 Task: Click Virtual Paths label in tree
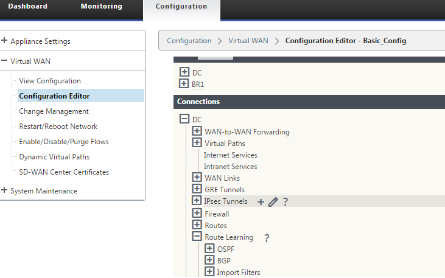[225, 144]
